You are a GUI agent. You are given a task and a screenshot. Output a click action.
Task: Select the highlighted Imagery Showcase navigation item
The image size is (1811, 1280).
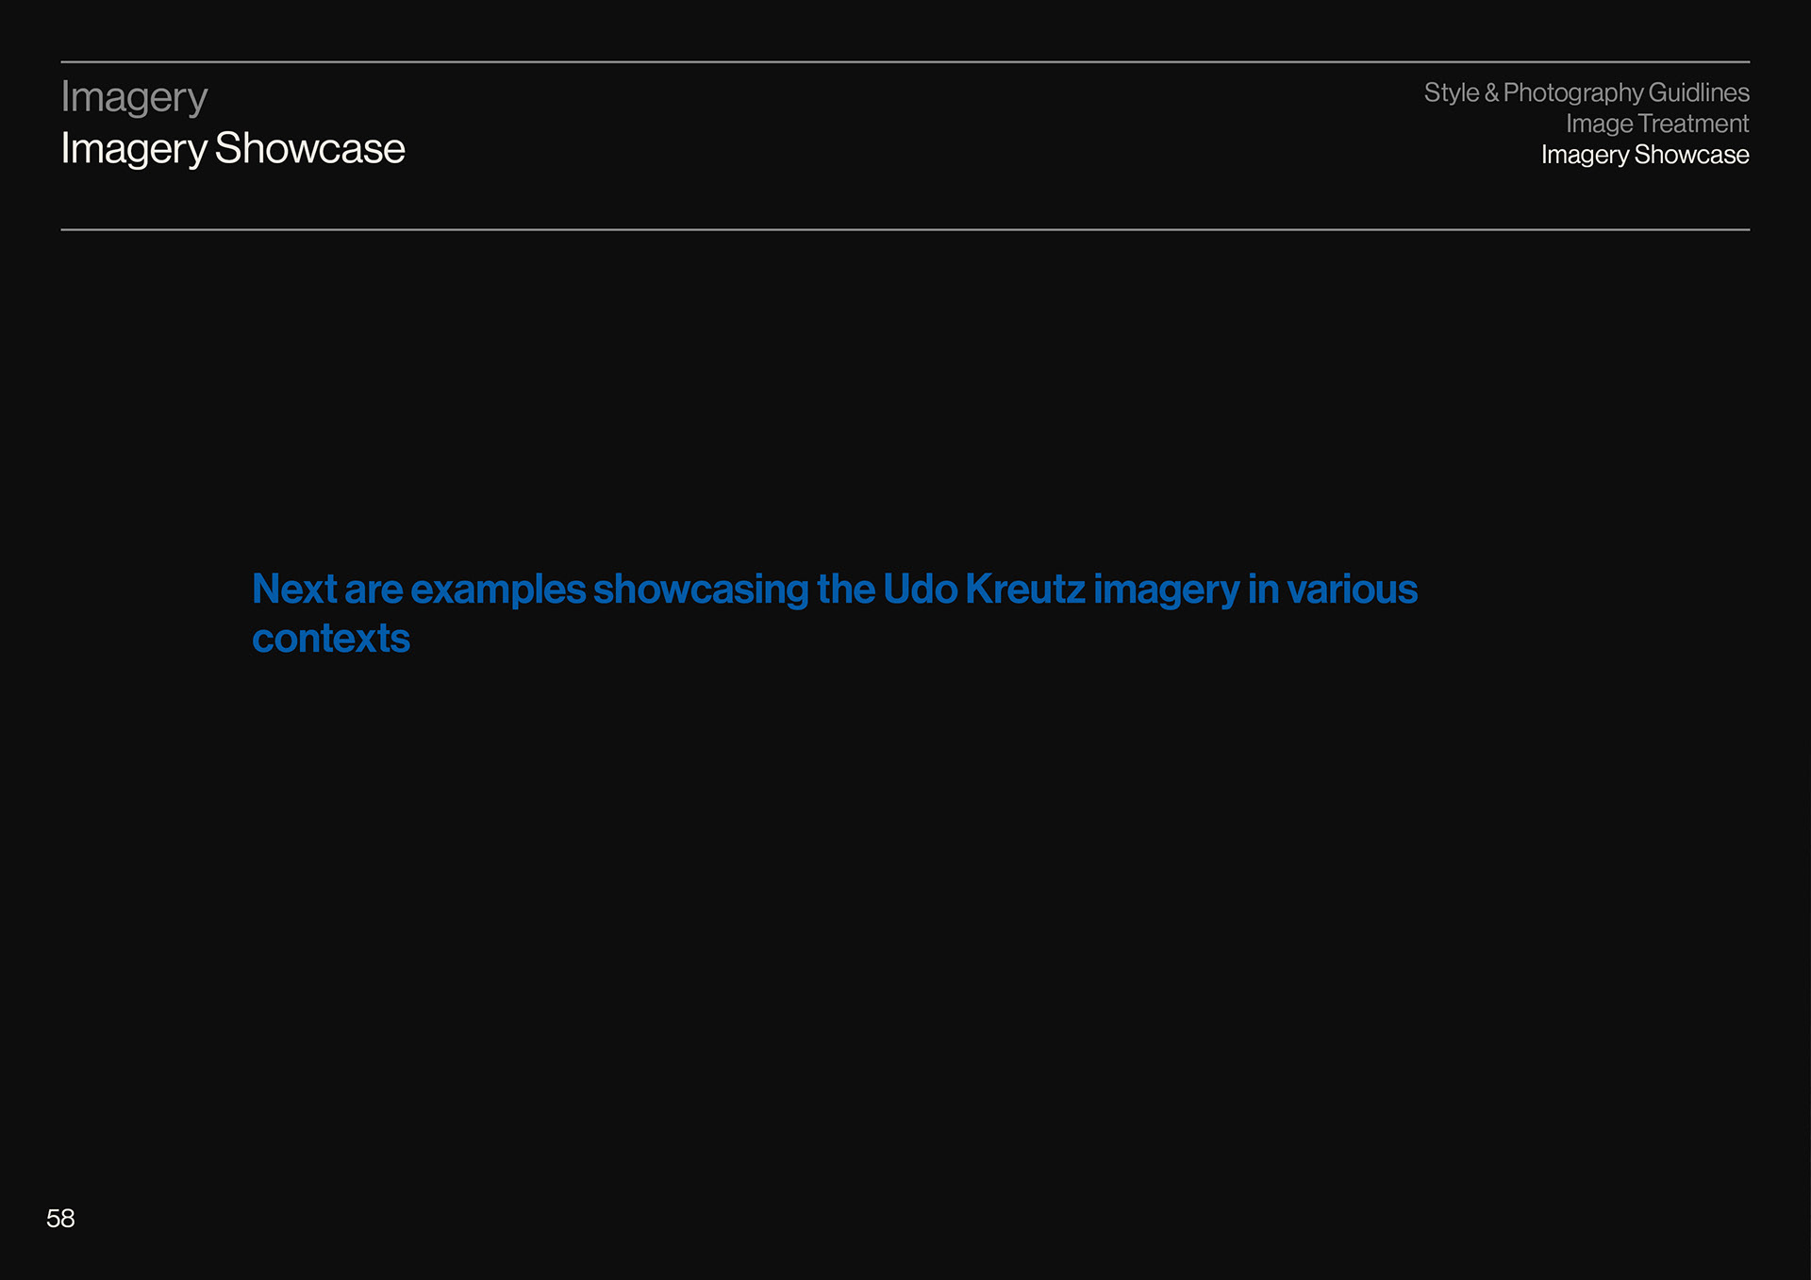click(1644, 155)
